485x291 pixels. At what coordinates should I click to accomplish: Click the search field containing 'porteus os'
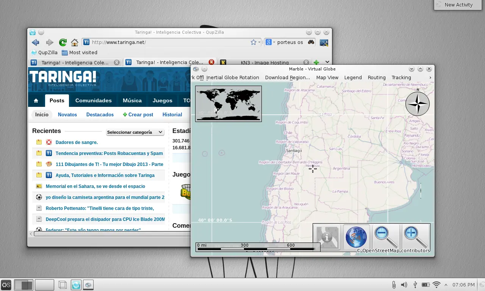click(290, 42)
